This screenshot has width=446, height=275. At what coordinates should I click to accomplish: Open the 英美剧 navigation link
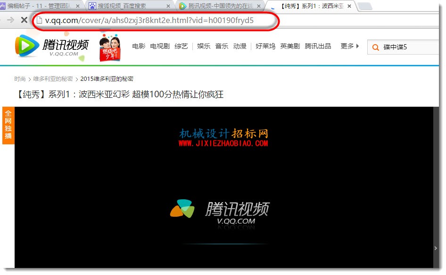290,46
